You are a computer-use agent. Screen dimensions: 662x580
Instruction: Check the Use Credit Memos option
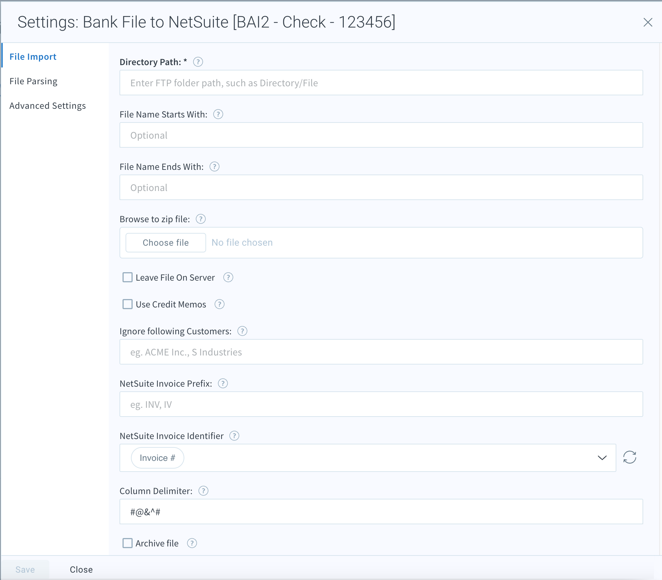[127, 304]
